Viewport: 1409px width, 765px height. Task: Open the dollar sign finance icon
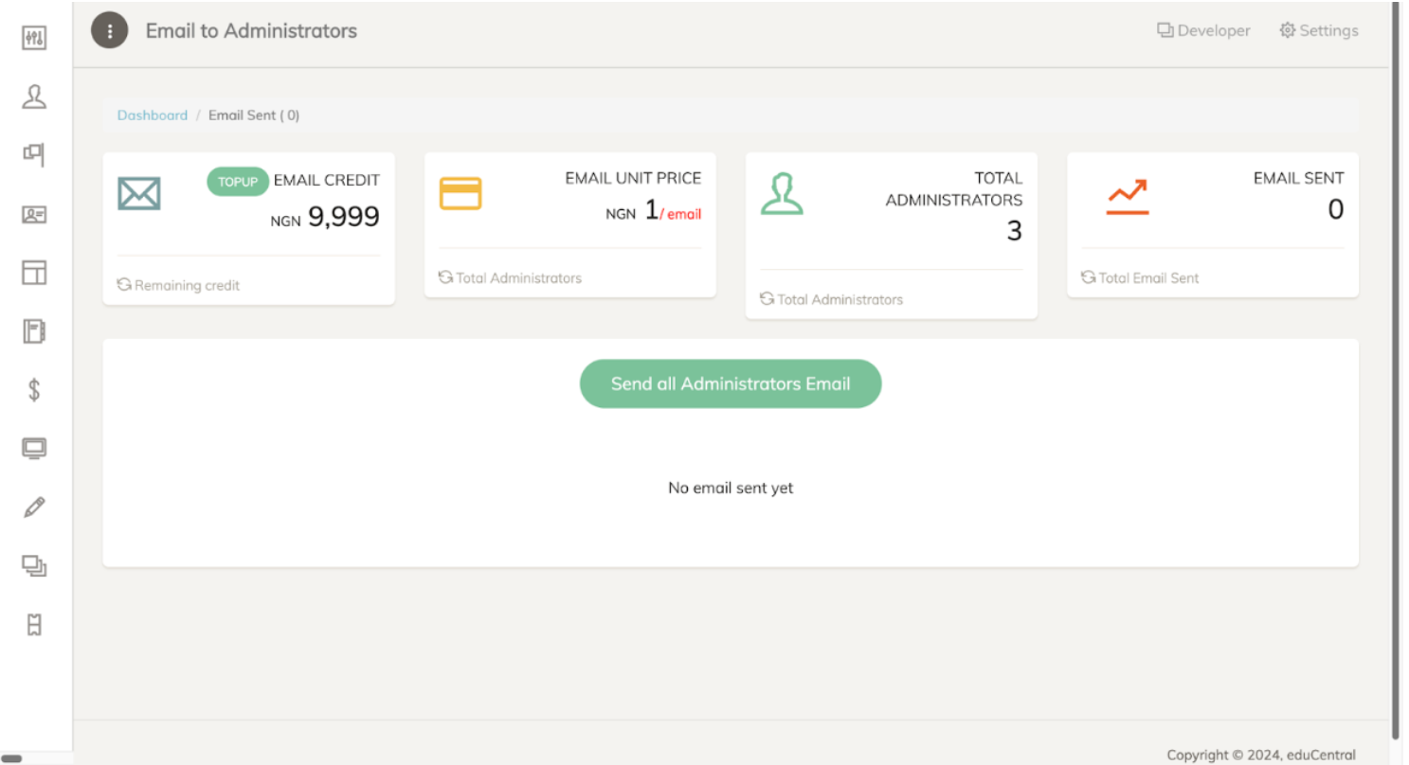[34, 390]
